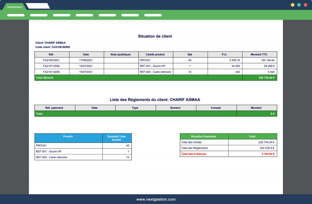
Task: Click the payments total 0 €
Action: click(272, 114)
